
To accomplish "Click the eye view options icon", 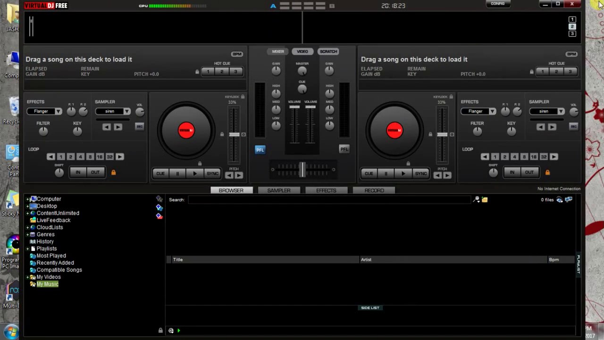I will click(560, 200).
